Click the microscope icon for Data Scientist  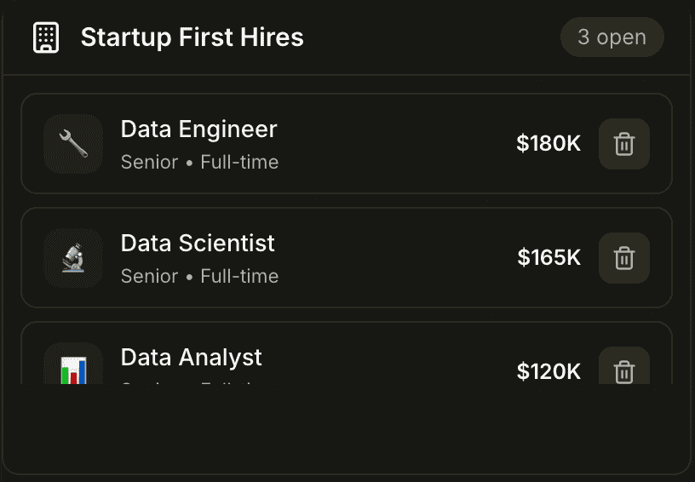tap(73, 258)
